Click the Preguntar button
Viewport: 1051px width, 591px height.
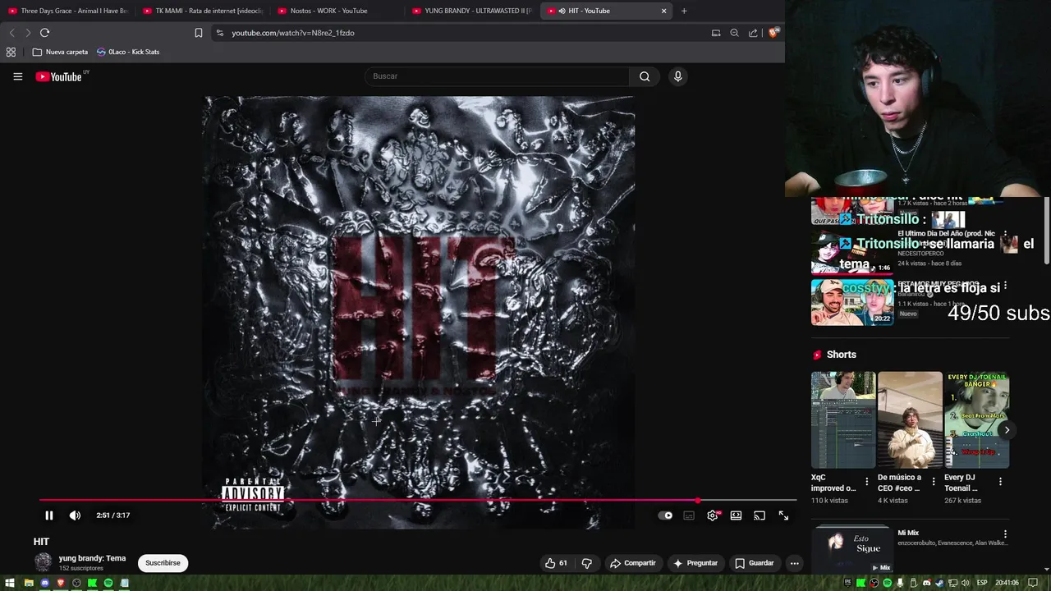pos(695,563)
